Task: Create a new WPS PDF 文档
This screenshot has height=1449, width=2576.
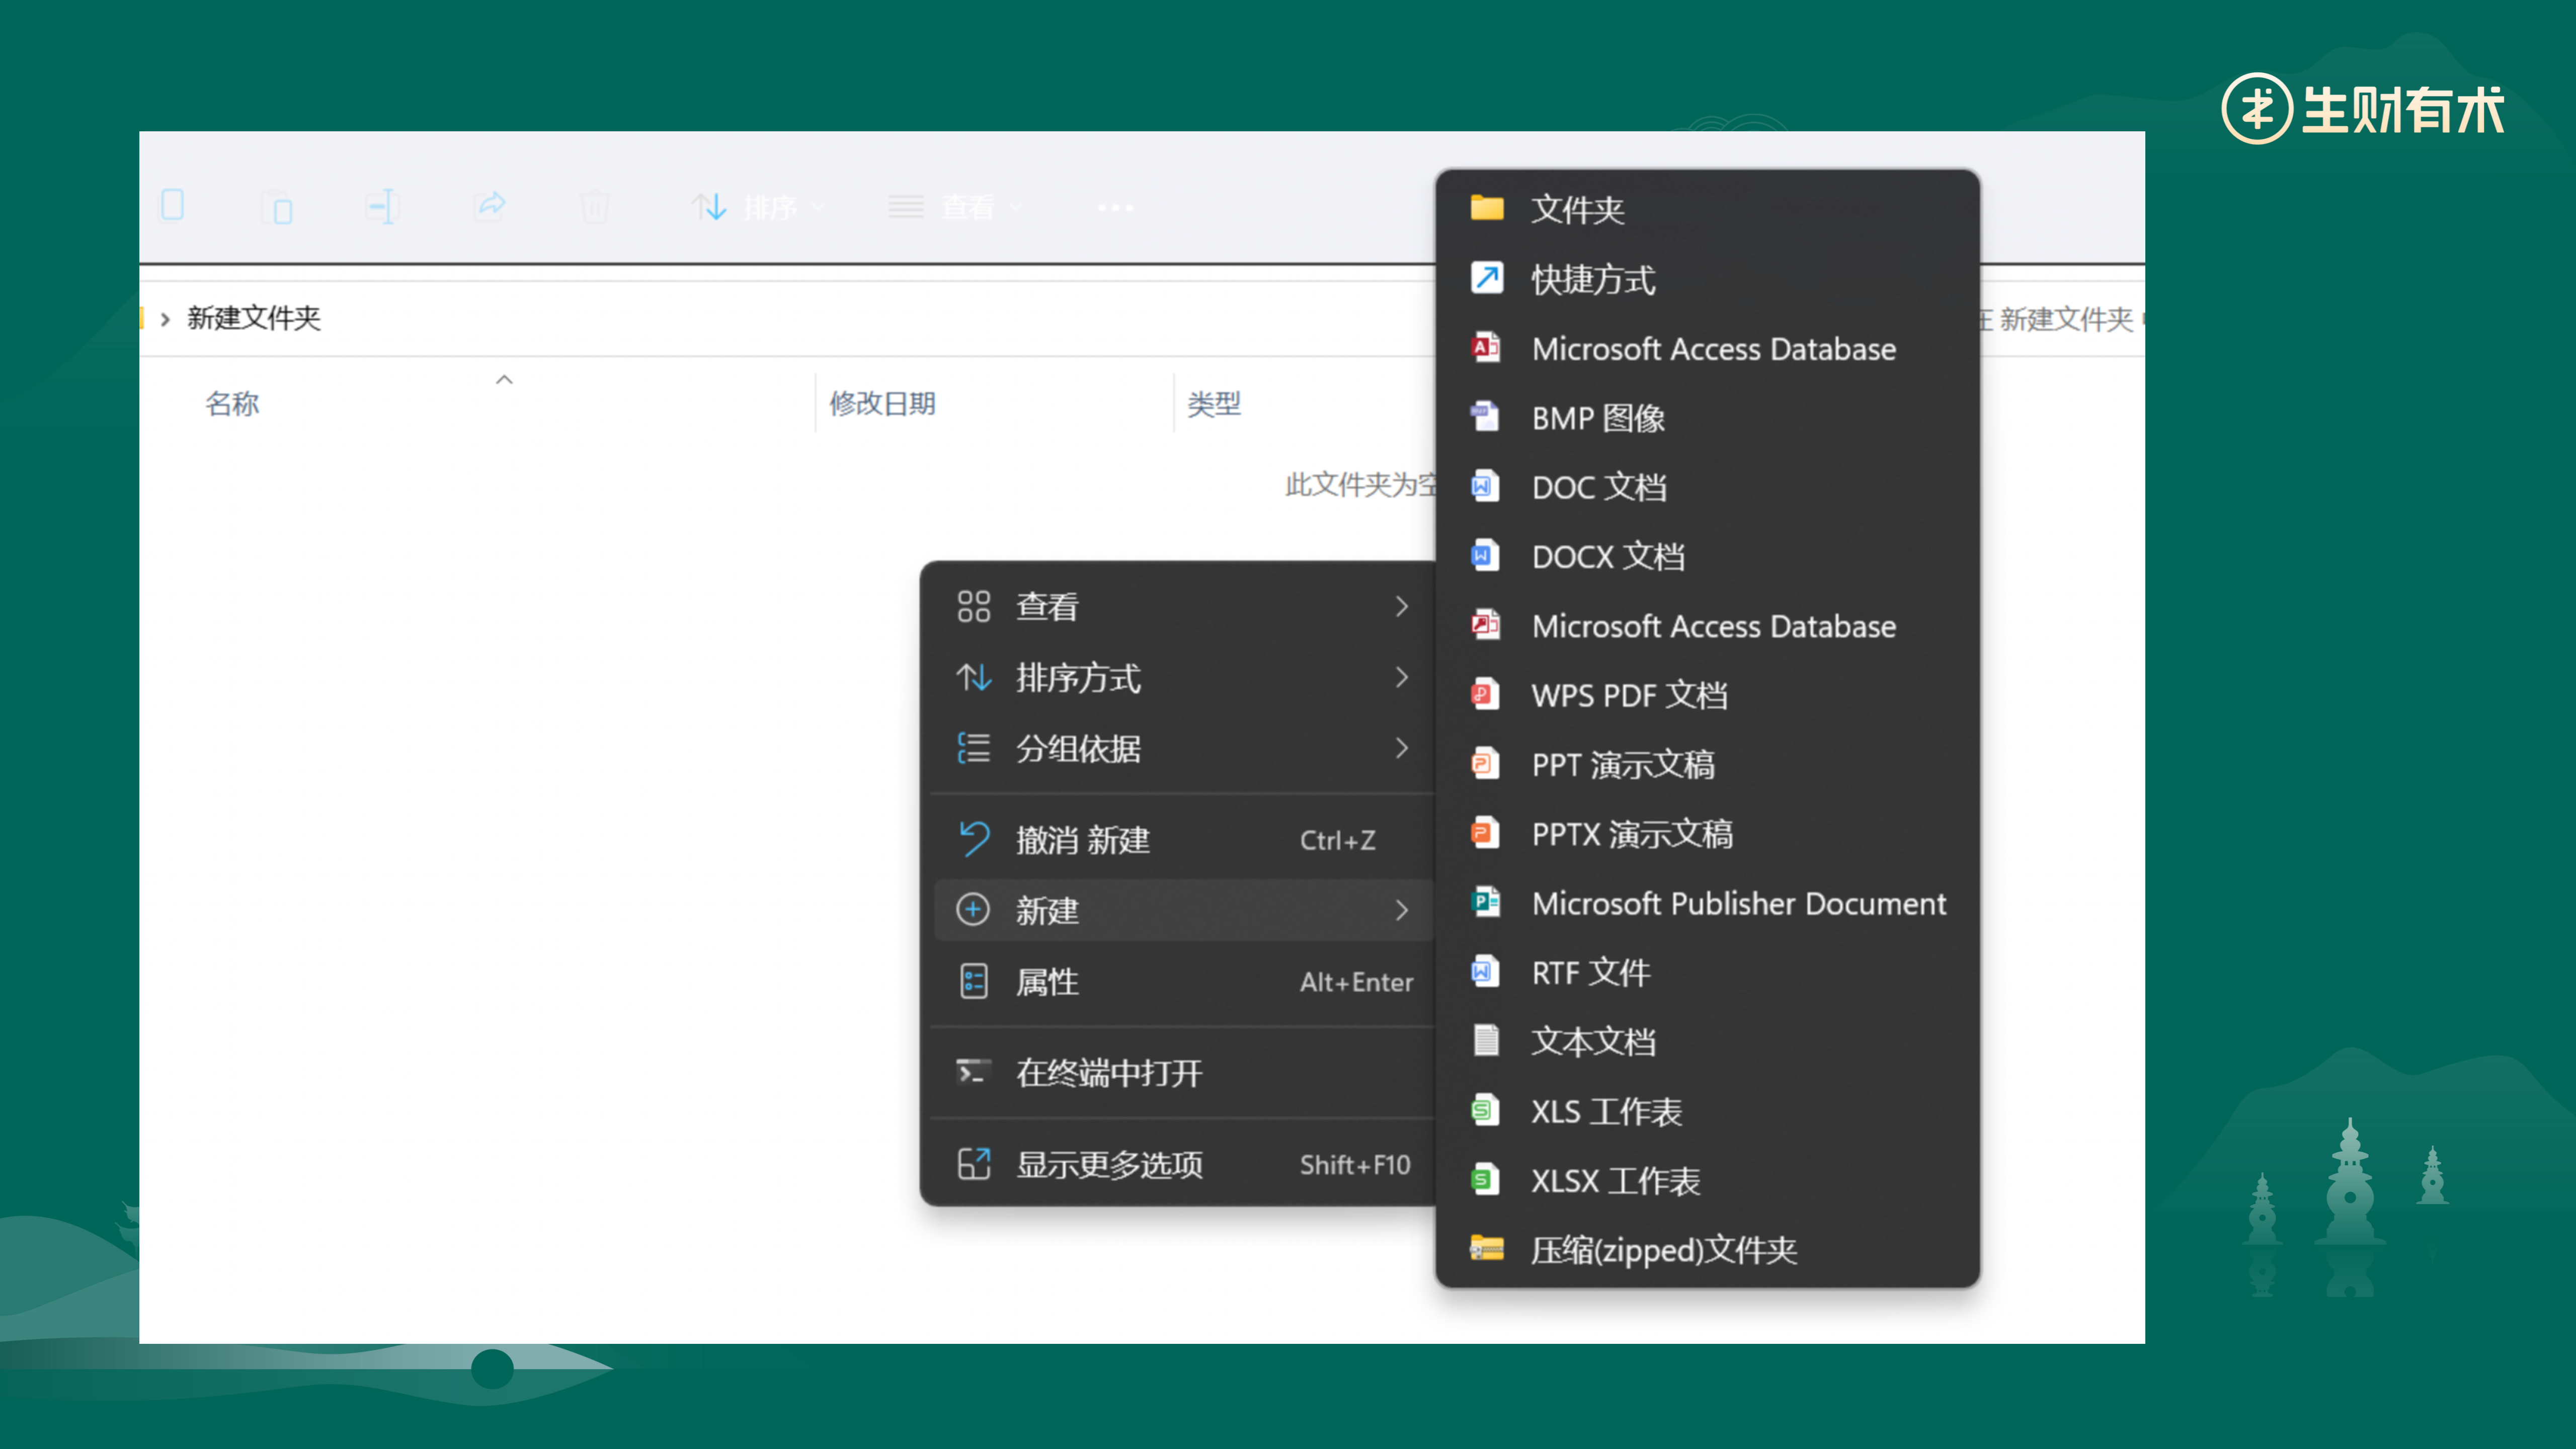Action: (x=1707, y=695)
